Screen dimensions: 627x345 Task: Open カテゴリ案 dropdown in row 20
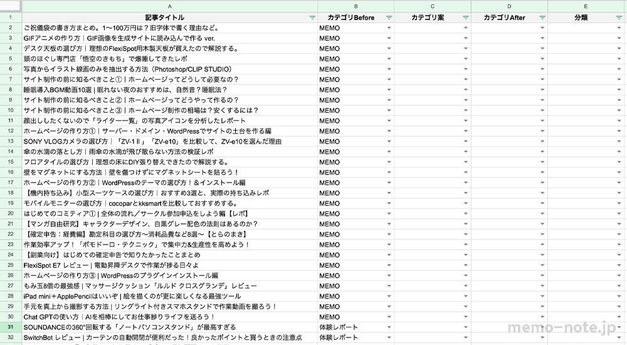pyautogui.click(x=466, y=214)
